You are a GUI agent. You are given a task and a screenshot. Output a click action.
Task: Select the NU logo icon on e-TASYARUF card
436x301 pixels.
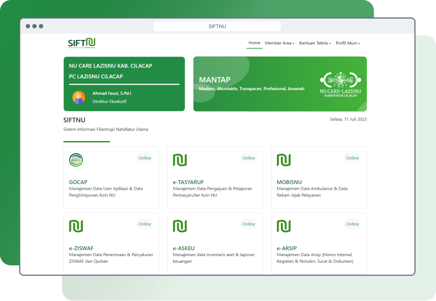point(180,160)
